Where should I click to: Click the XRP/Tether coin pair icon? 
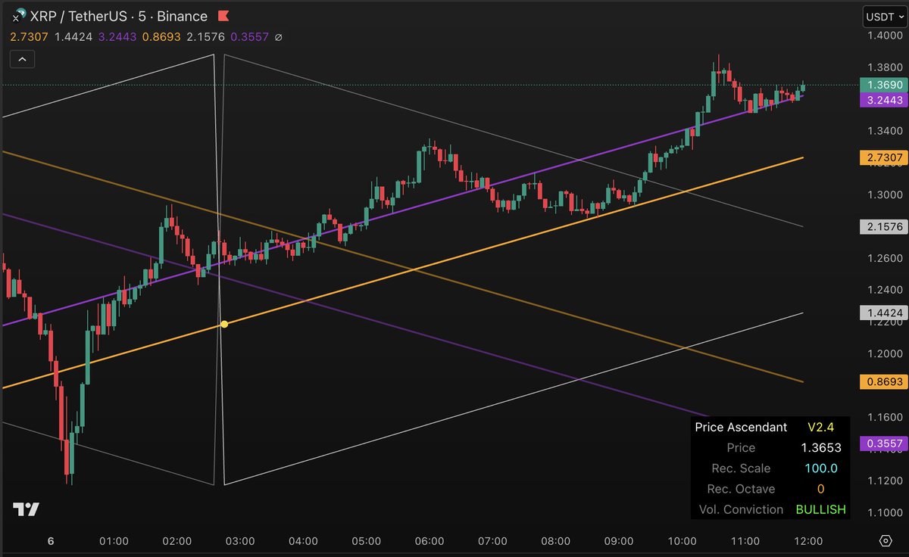[19, 15]
